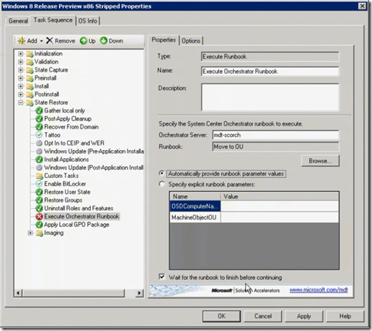The image size is (372, 331).
Task: Expand the Postinstall group
Action: pos(21,95)
